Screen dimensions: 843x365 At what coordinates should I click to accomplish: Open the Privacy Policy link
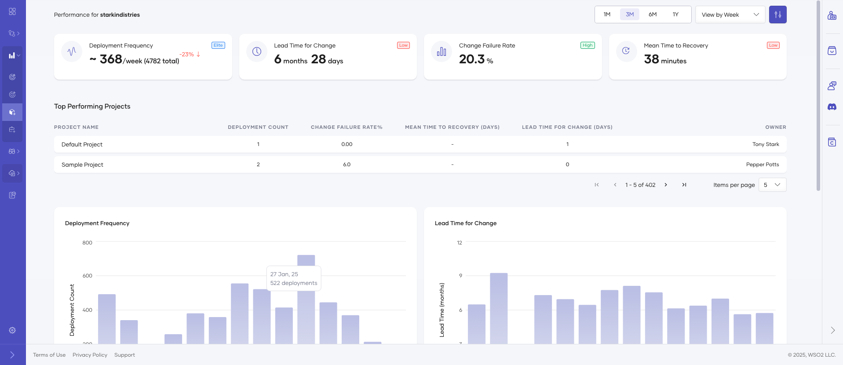(x=90, y=355)
